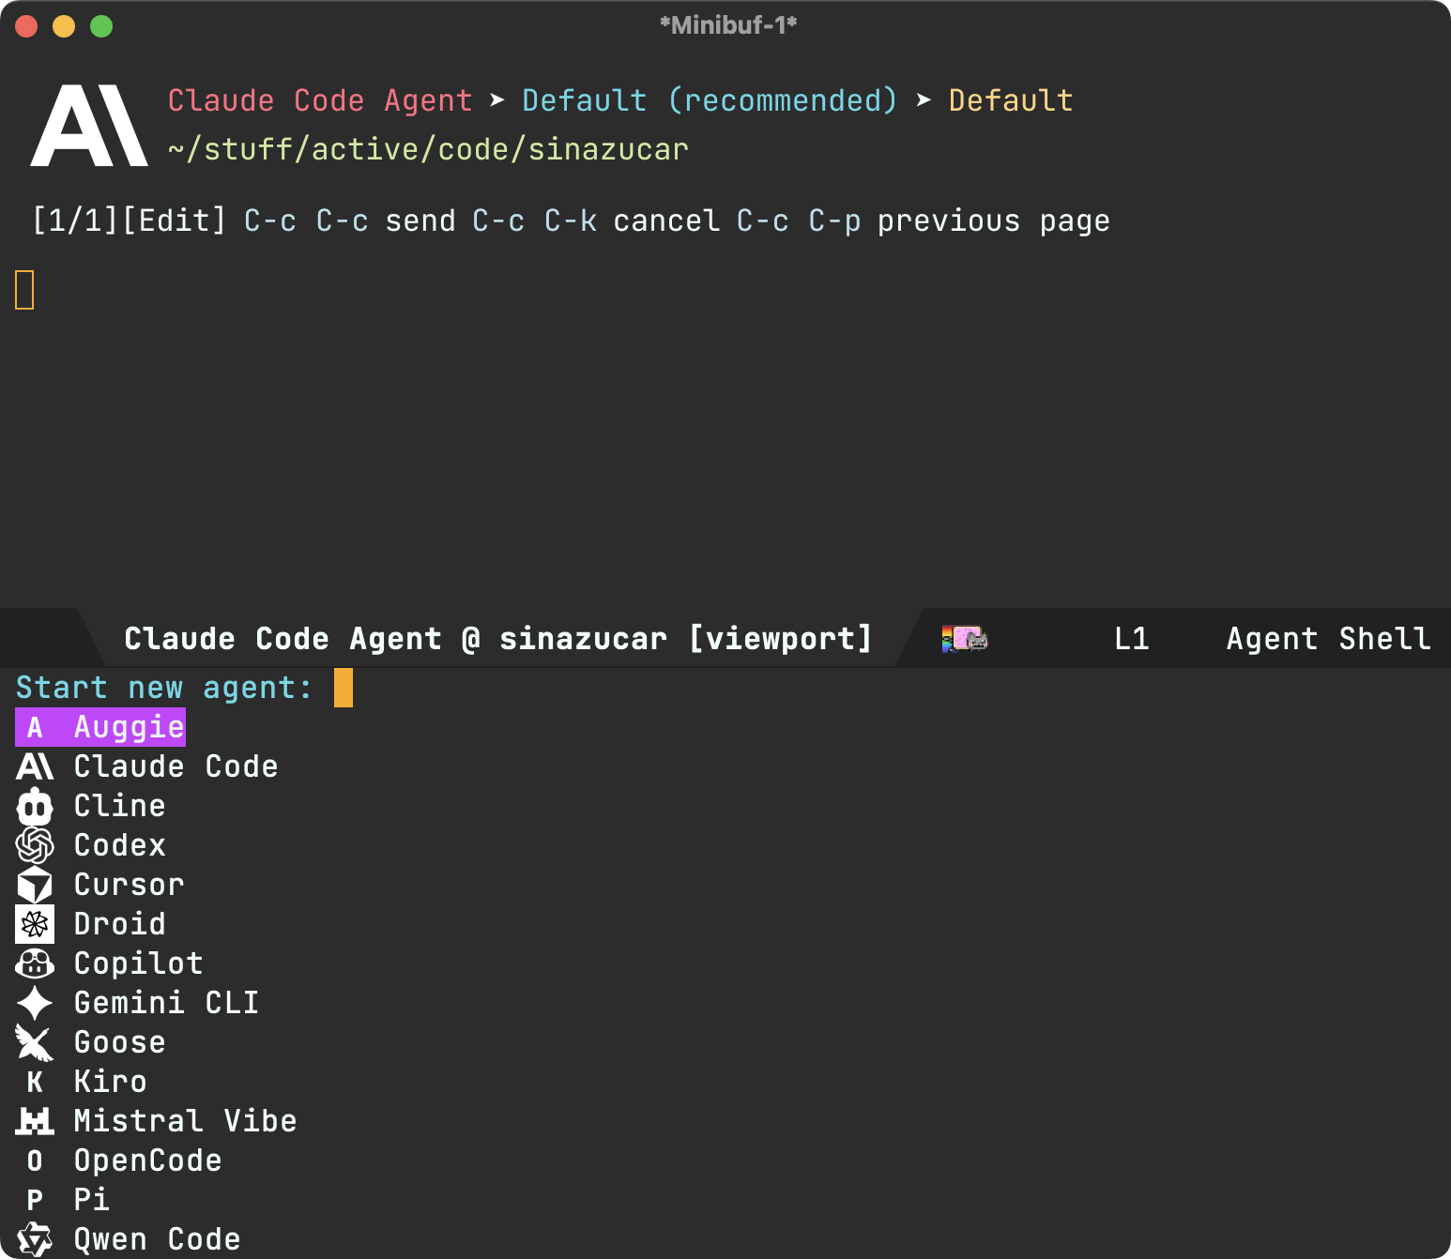Select the Pi agent entry
The height and width of the screenshot is (1259, 1451).
point(91,1200)
